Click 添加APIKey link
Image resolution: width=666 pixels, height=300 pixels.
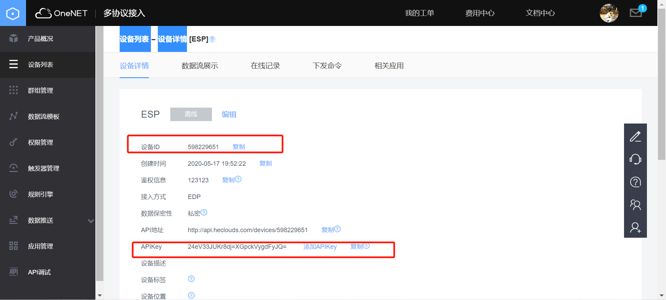320,246
